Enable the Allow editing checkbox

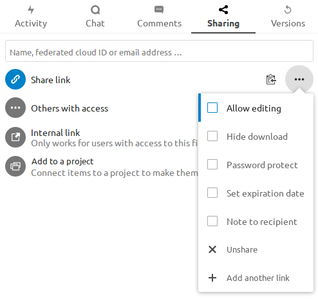[x=212, y=108]
